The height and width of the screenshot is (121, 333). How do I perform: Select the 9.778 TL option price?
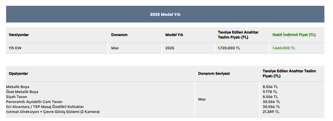pos(270,92)
